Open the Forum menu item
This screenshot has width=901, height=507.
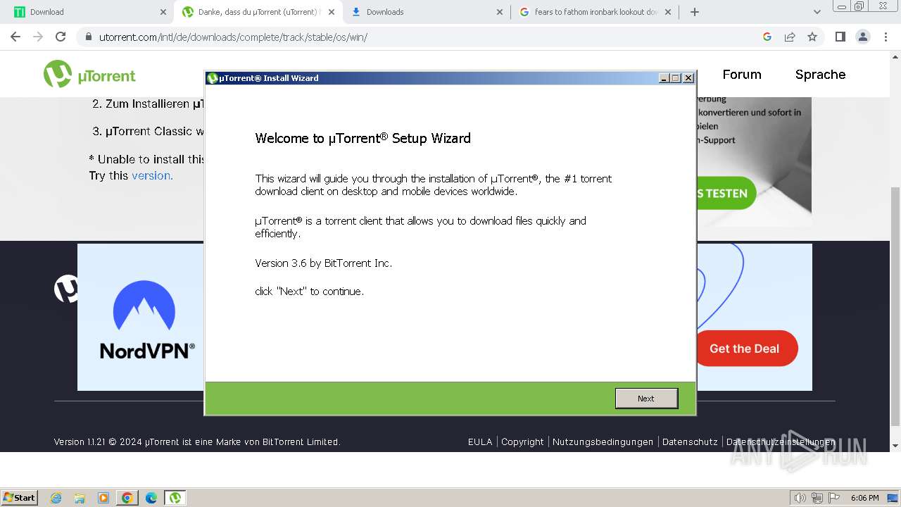click(742, 75)
